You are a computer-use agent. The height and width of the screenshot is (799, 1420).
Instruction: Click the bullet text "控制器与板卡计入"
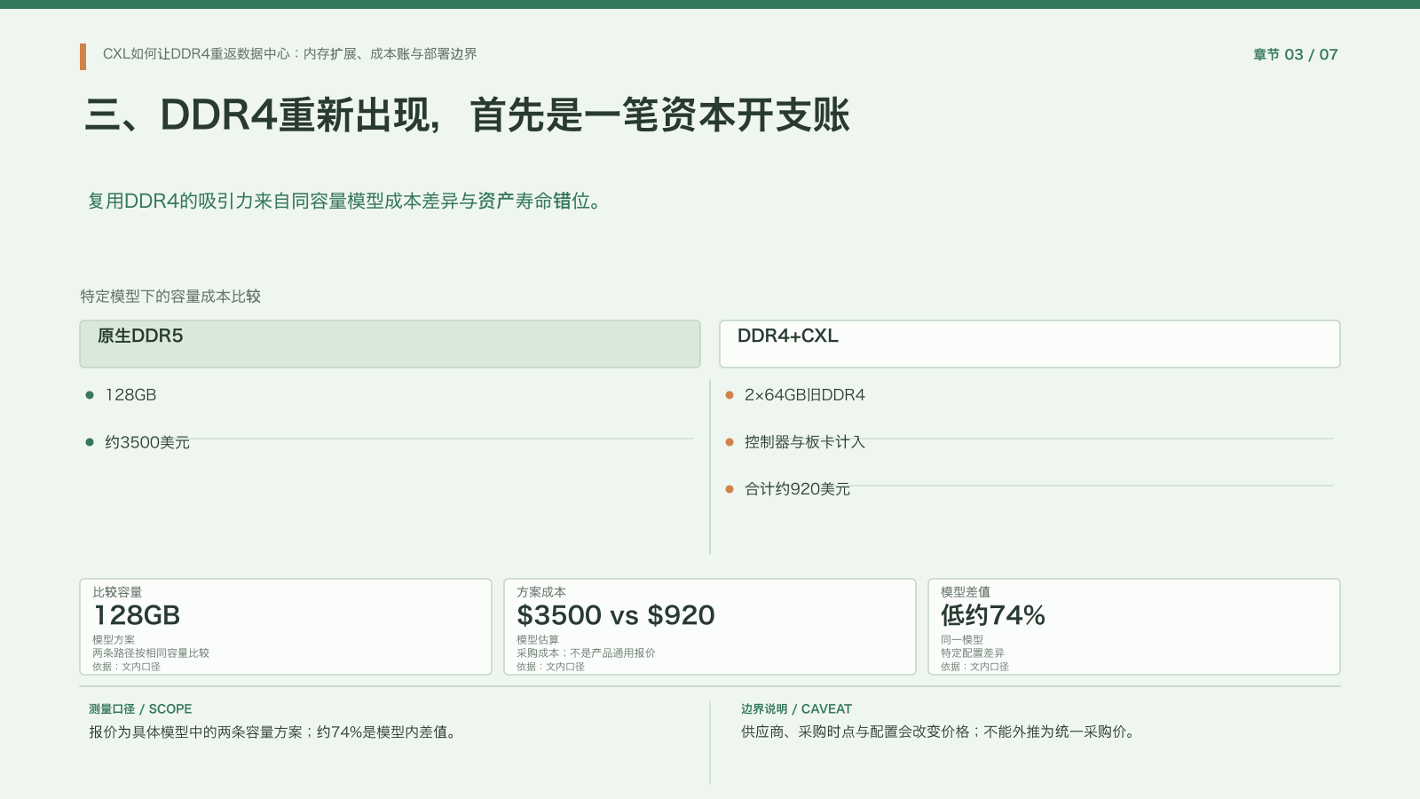(805, 442)
